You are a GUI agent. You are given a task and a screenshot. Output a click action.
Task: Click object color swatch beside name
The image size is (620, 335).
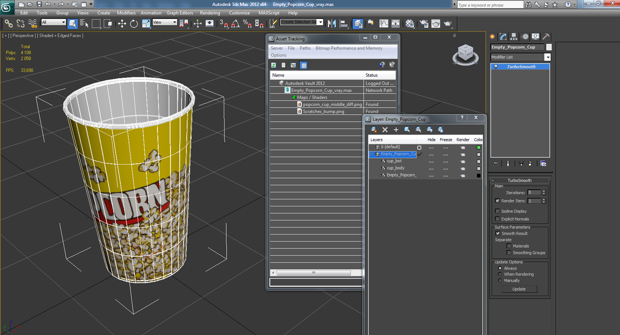pyautogui.click(x=549, y=47)
